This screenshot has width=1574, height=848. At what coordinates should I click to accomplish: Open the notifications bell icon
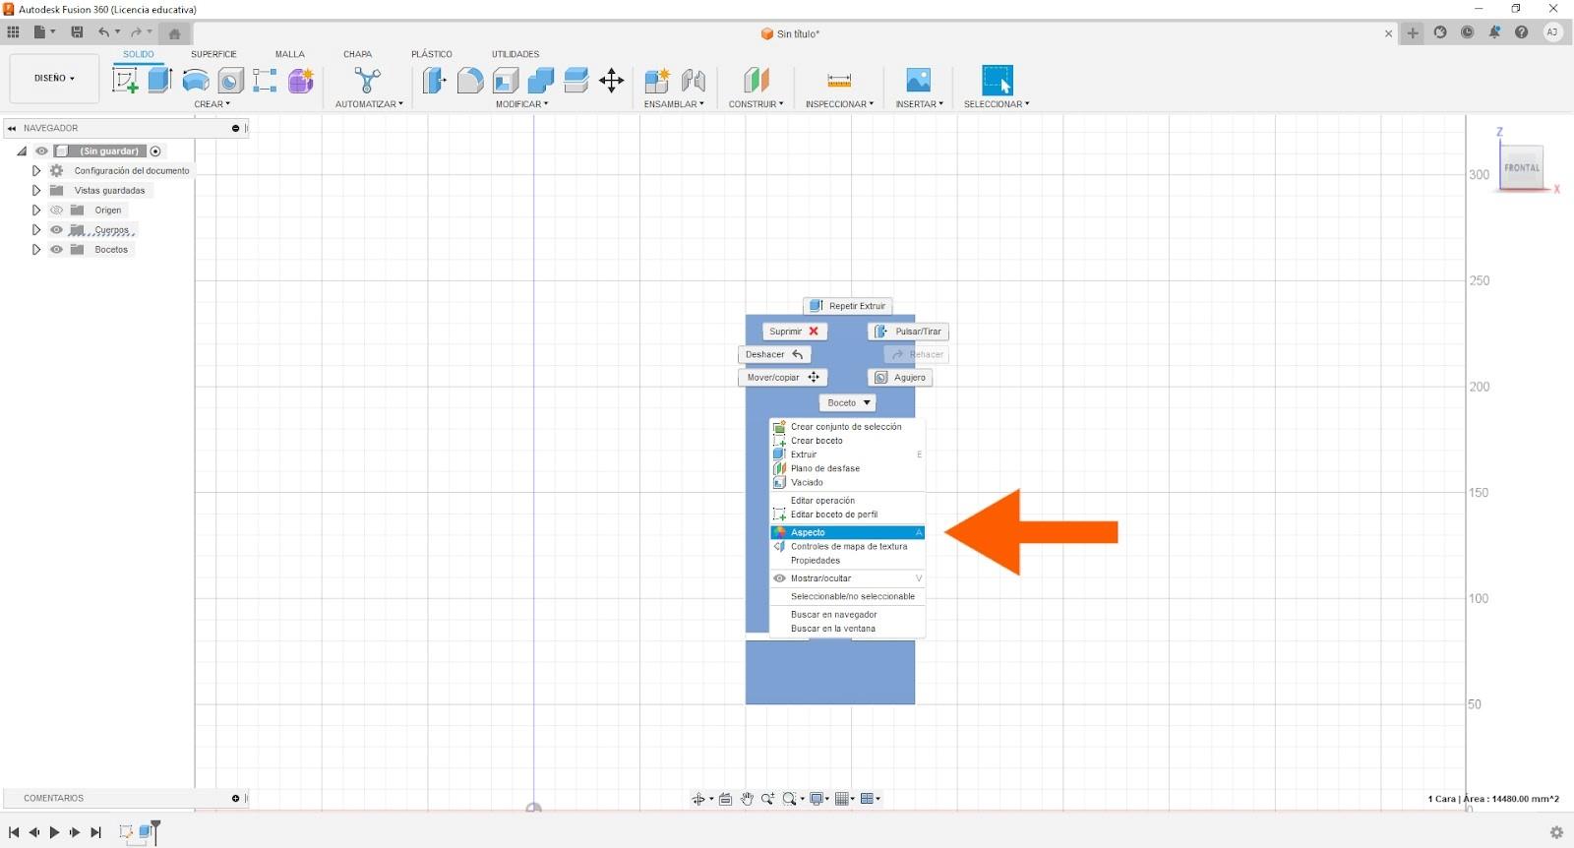click(x=1494, y=32)
